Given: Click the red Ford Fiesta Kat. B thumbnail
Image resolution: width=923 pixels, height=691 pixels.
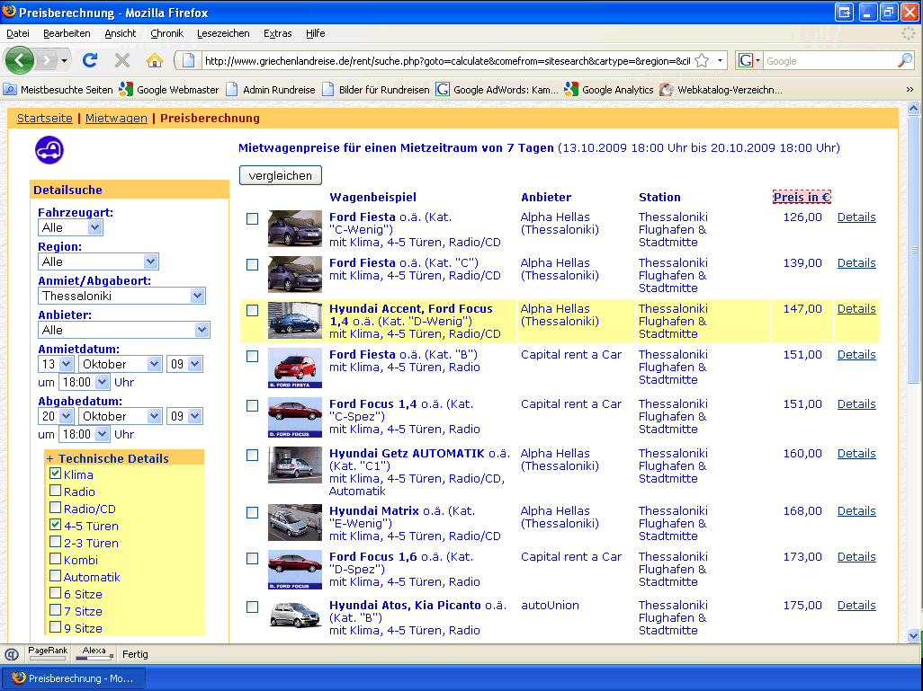Looking at the screenshot, I should (295, 368).
